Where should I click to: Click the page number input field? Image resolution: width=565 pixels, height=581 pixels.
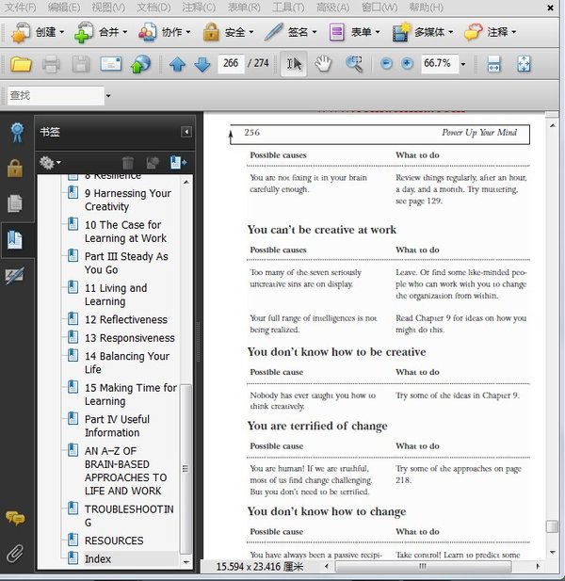[x=231, y=64]
